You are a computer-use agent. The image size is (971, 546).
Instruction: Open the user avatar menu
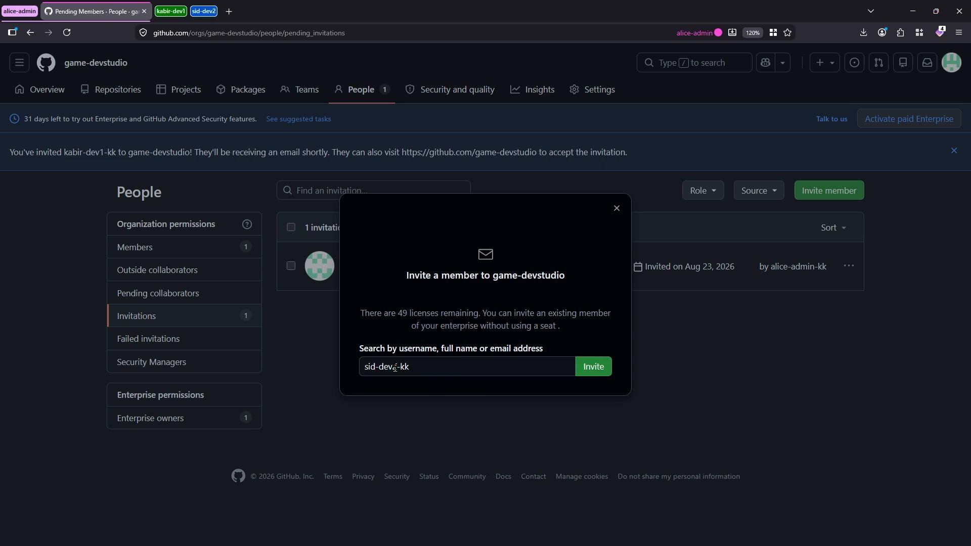coord(951,63)
